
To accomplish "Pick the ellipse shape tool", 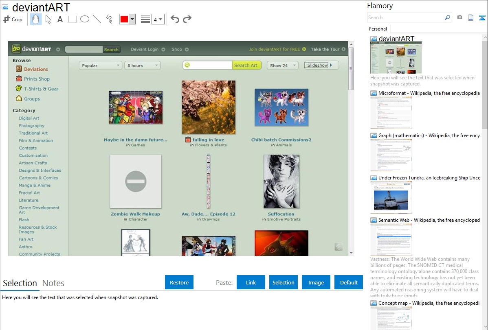I will click(85, 19).
